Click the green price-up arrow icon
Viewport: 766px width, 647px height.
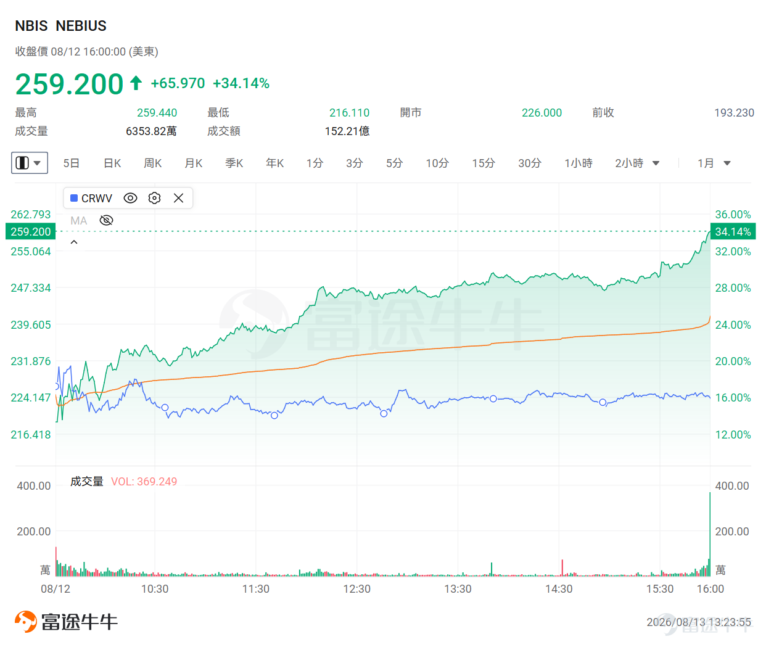[136, 83]
